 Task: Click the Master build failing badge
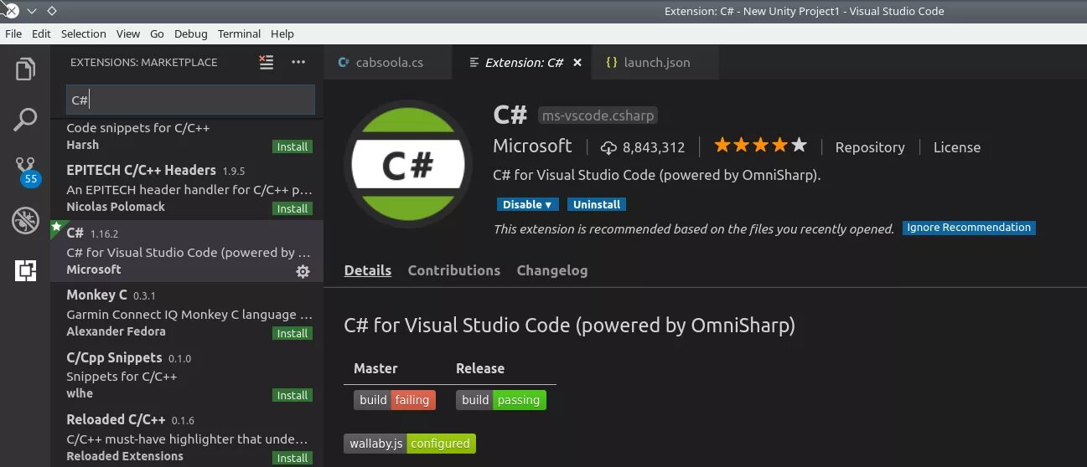point(395,400)
